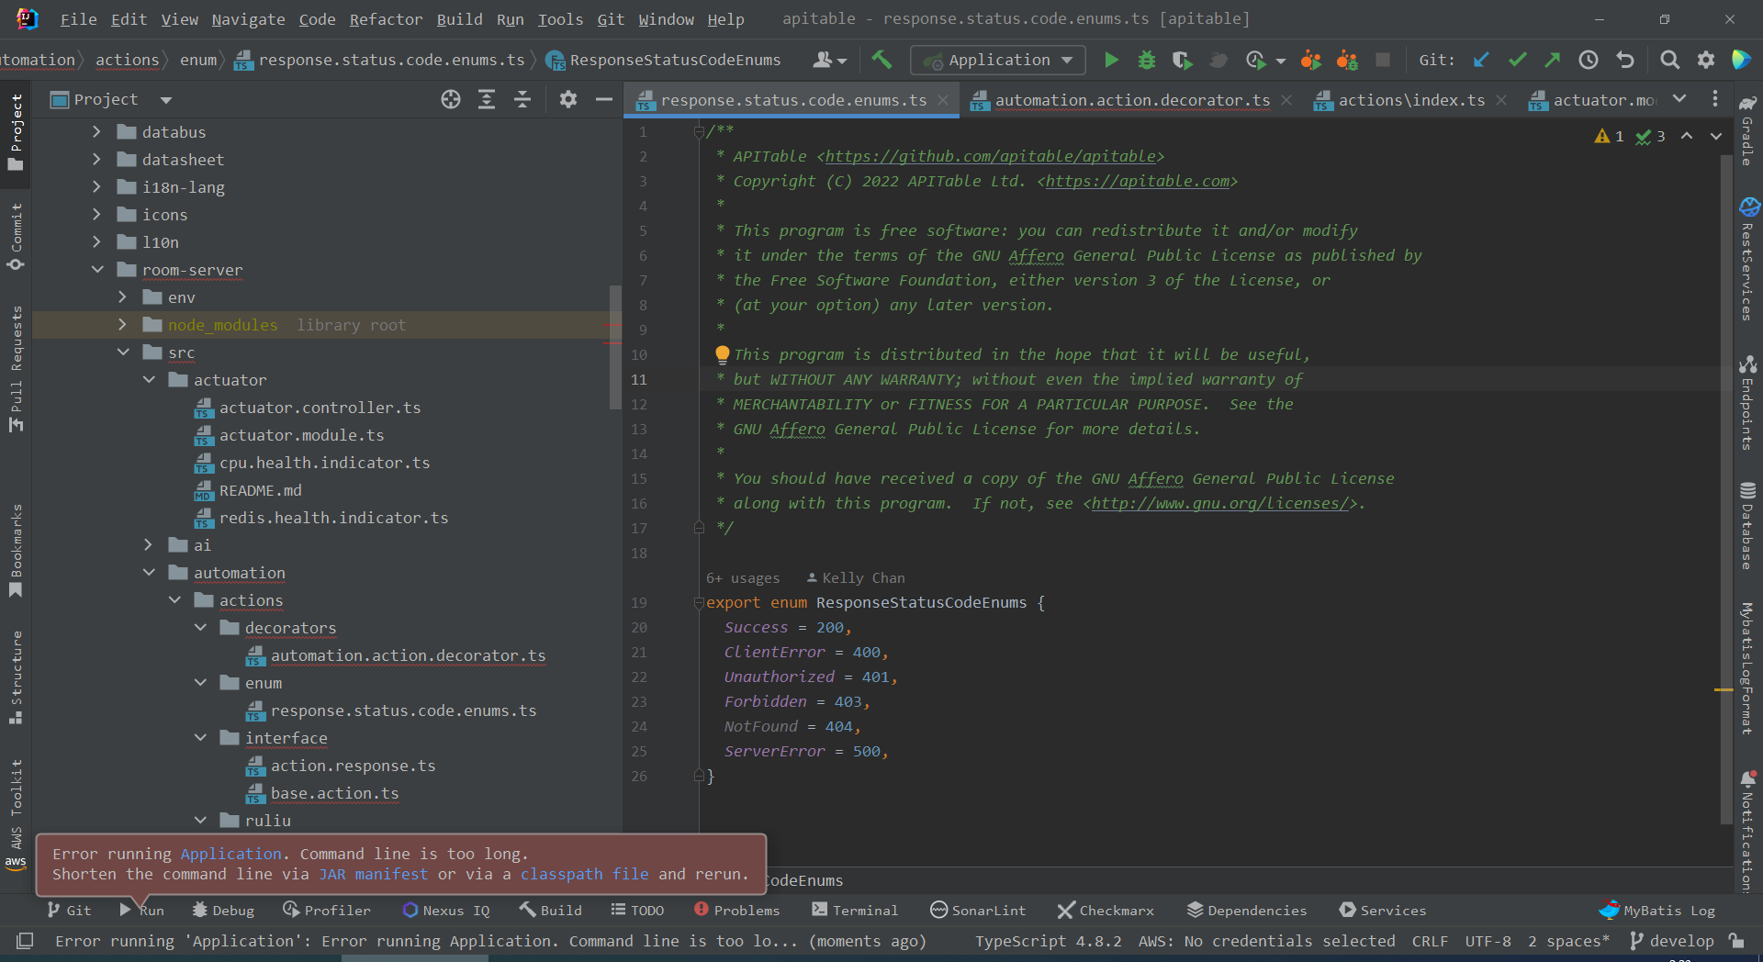Expand the ai folder
Screen dimensions: 1763x962
(148, 545)
